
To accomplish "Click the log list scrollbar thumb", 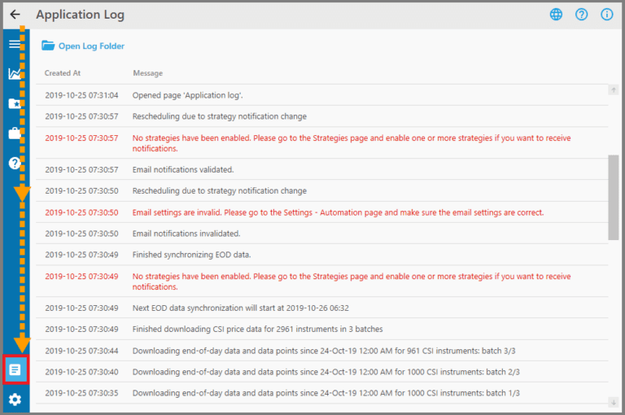I will tap(614, 198).
